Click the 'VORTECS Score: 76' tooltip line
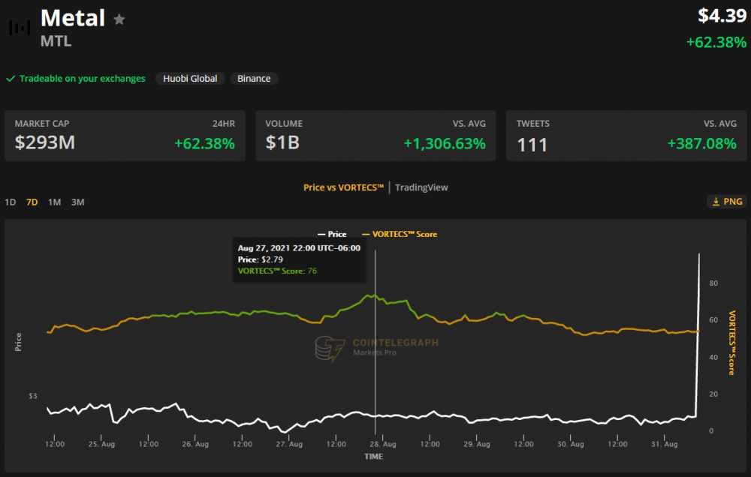The image size is (751, 477). pyautogui.click(x=277, y=271)
